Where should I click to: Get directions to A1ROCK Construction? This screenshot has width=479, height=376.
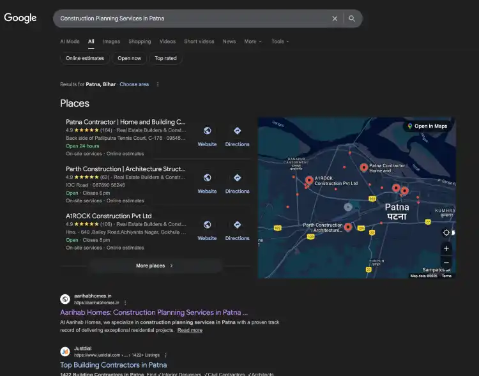(x=237, y=230)
